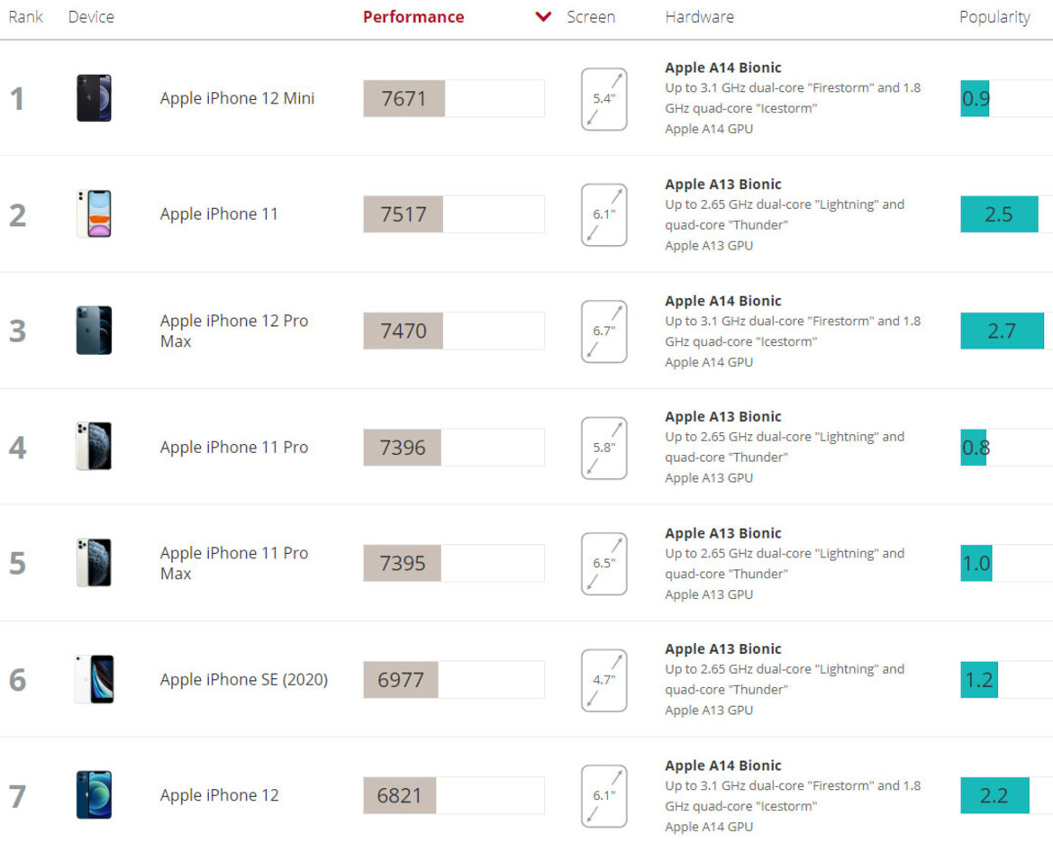Sort by the Screen column header
Screen dimensions: 1053x843
click(590, 17)
